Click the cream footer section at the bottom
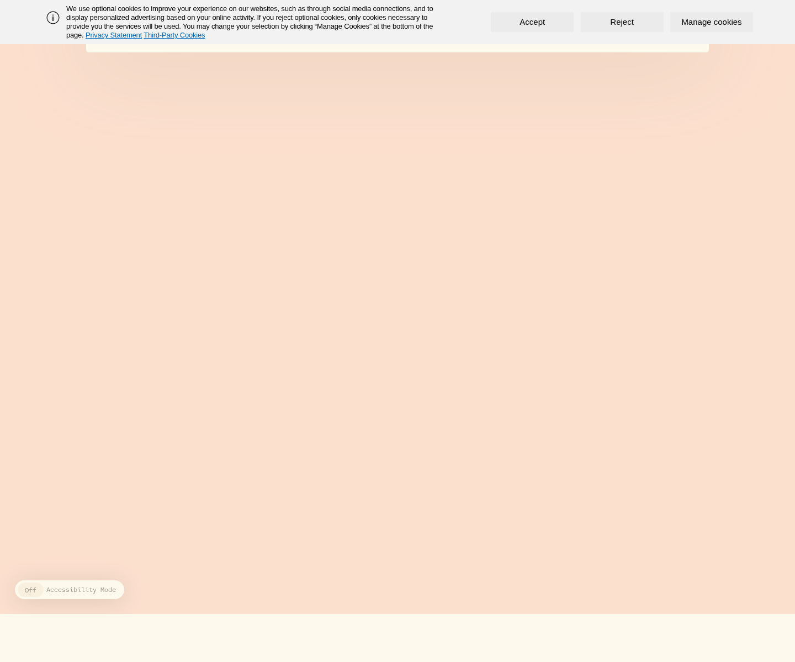This screenshot has width=795, height=662. tap(397, 638)
